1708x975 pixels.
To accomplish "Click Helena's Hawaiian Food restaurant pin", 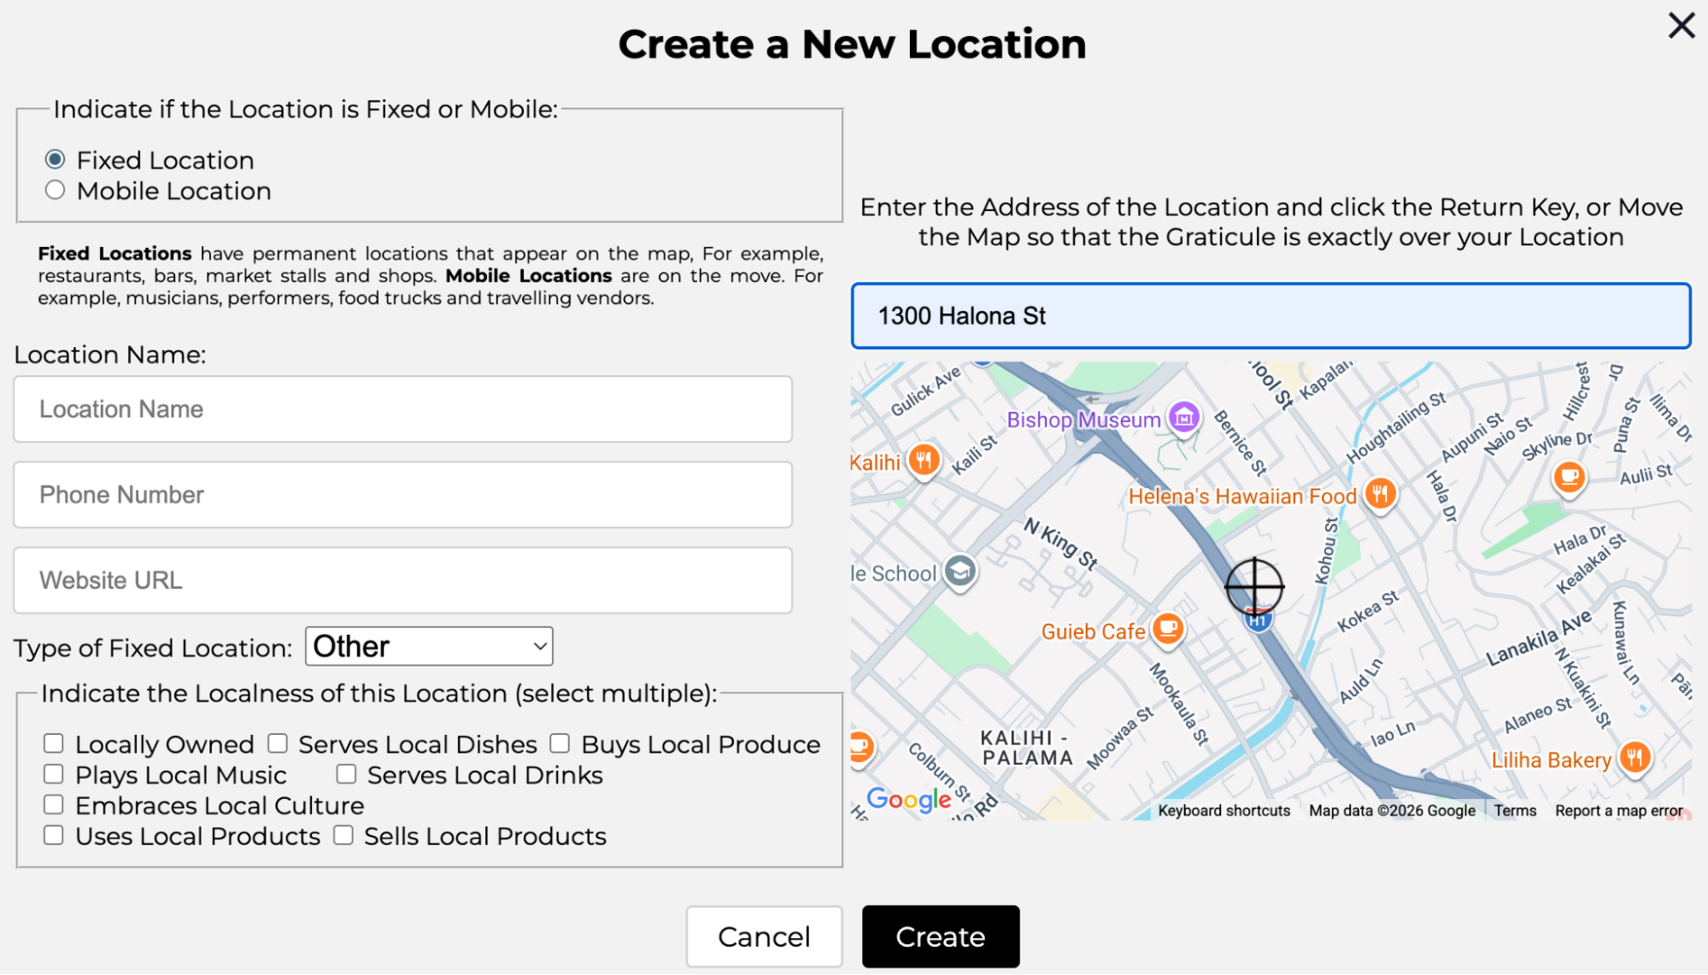I will pyautogui.click(x=1380, y=493).
